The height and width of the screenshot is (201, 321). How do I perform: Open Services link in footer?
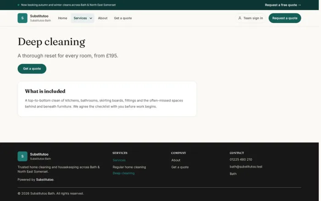click(x=119, y=160)
